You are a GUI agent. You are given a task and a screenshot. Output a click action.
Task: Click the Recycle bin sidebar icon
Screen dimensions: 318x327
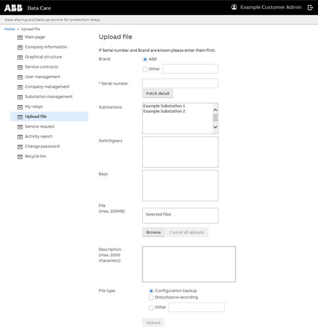point(20,156)
